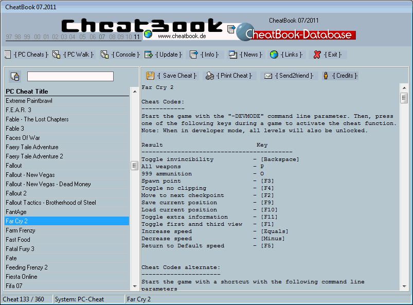Select the -[ Update ]- menu item
413x305 pixels.
169,55
